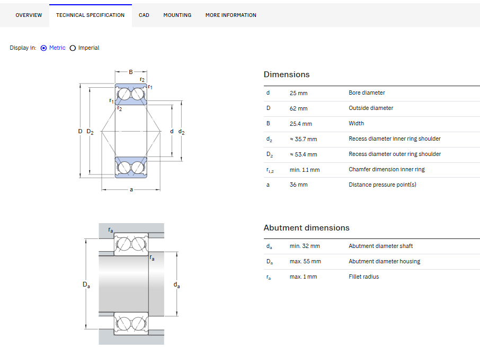The image size is (480, 350).
Task: Click the Display in: label
Action: tap(23, 48)
